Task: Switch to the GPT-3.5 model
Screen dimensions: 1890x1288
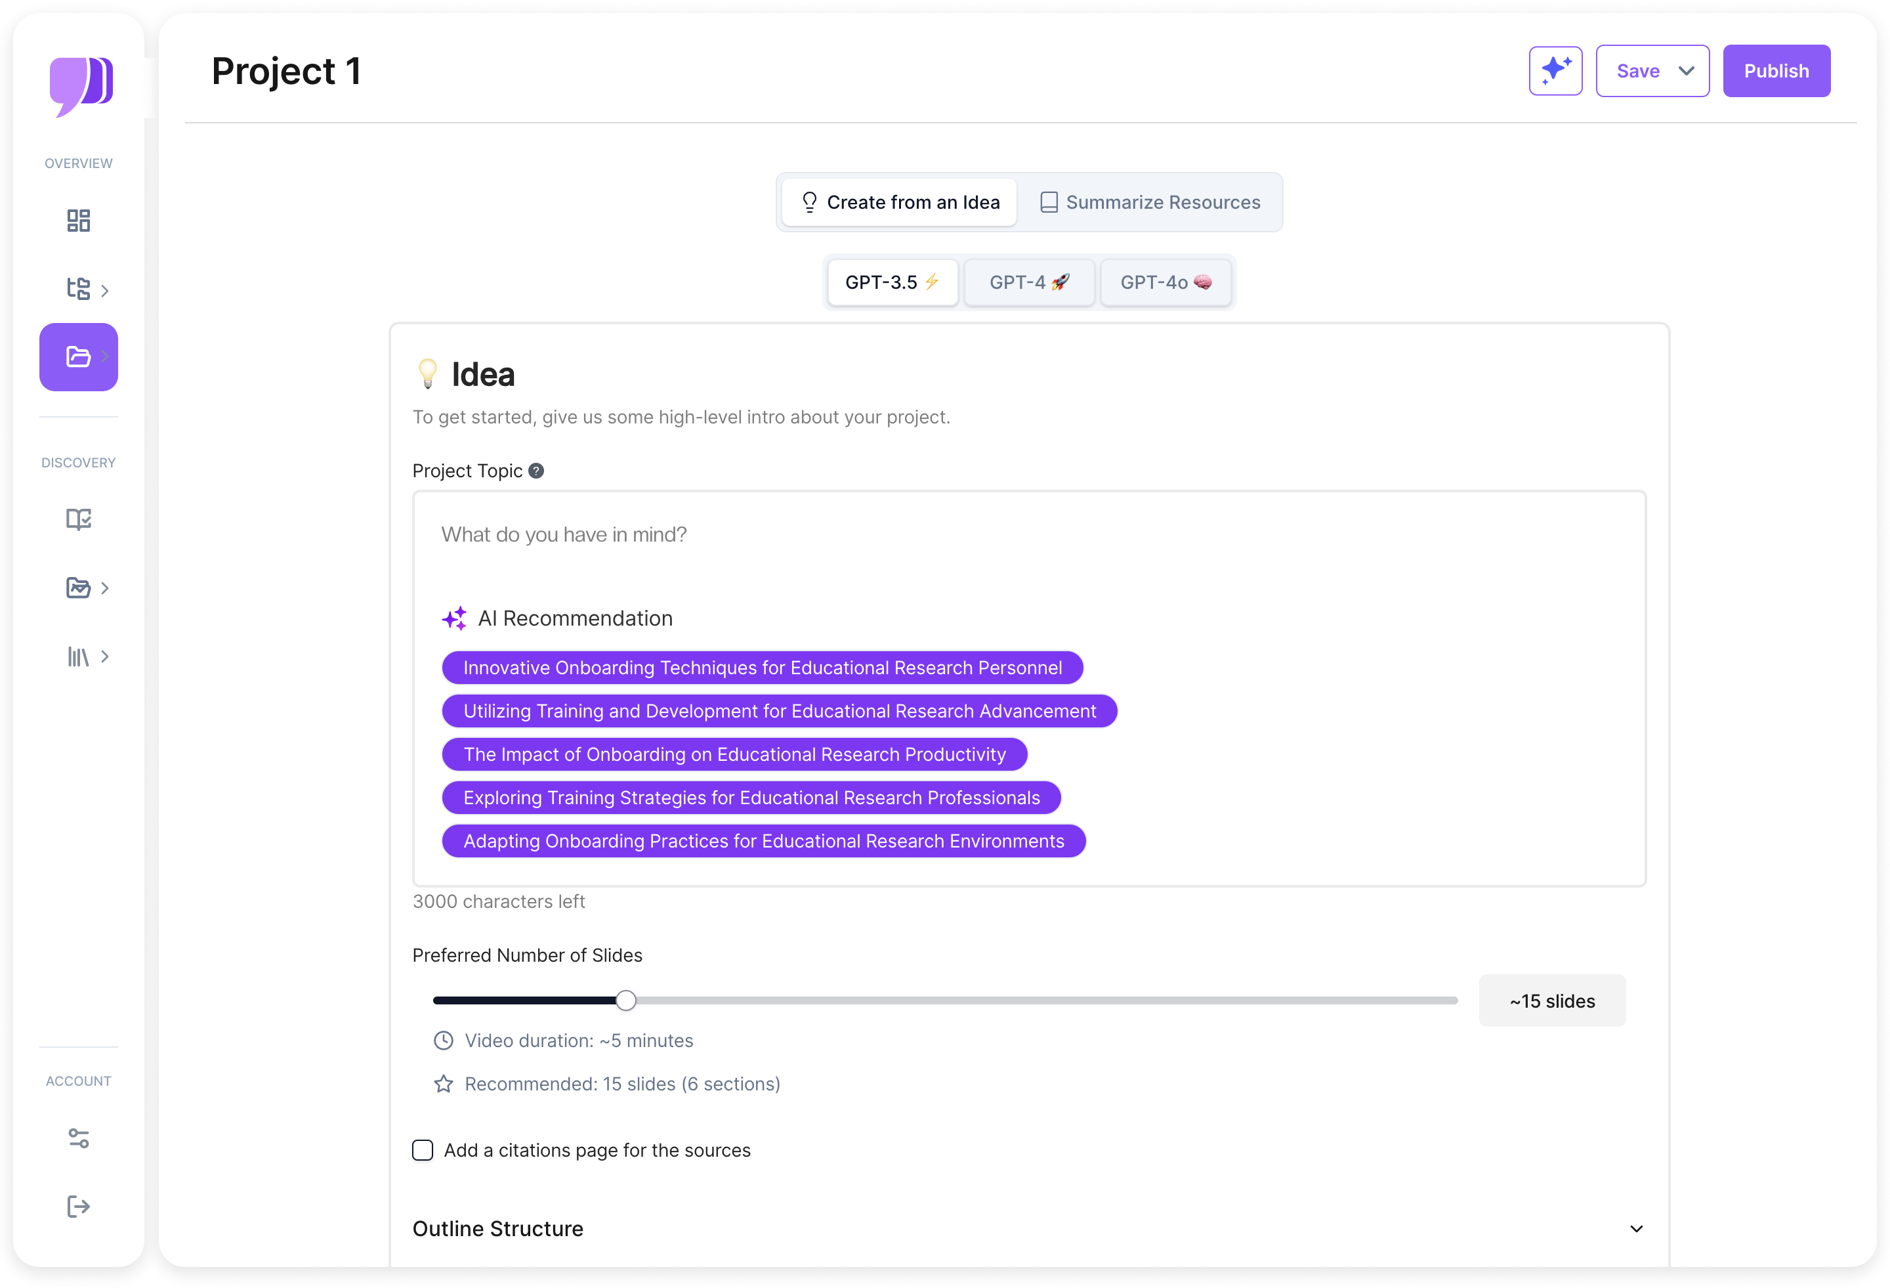Action: [x=891, y=282]
